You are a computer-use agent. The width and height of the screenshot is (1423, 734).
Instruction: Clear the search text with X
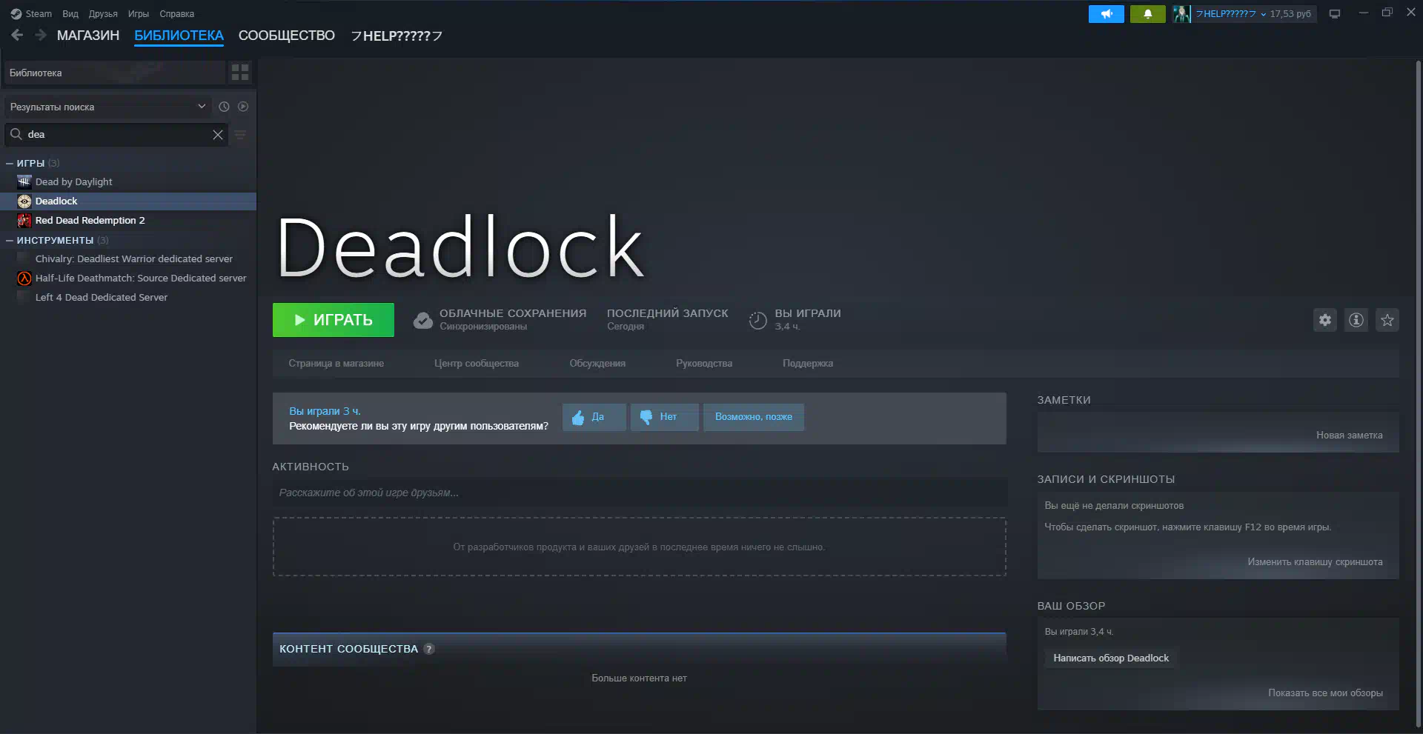218,135
